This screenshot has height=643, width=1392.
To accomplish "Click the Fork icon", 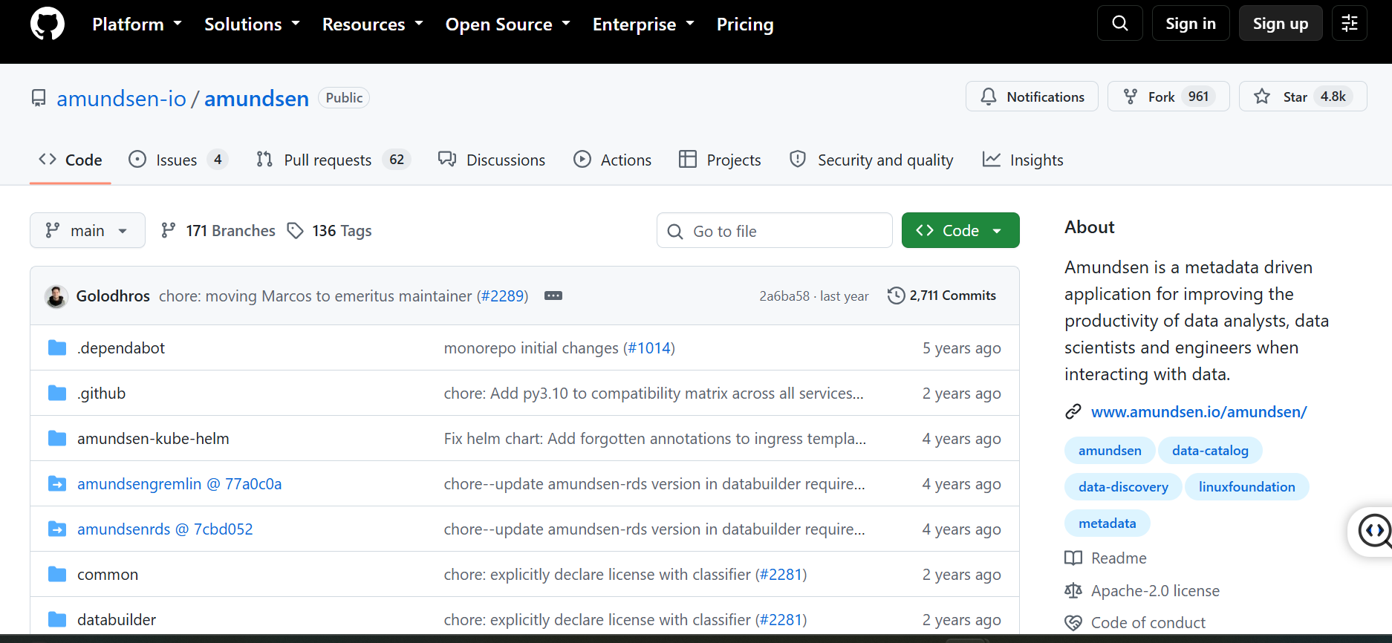I will (x=1131, y=97).
